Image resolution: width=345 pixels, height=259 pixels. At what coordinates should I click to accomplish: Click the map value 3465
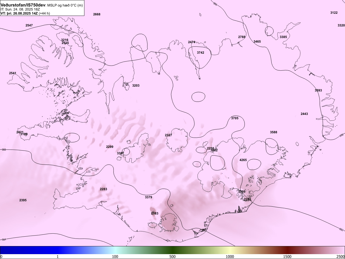pyautogui.click(x=257, y=42)
